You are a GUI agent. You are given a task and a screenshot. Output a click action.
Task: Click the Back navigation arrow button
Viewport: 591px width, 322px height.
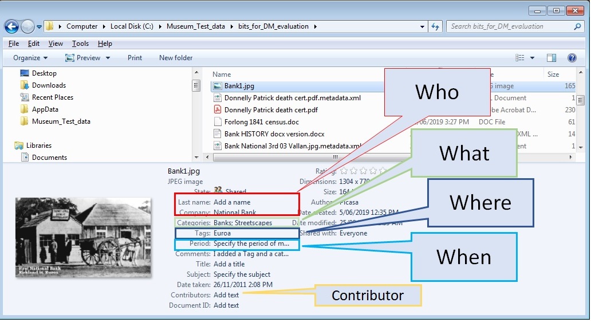(x=11, y=26)
